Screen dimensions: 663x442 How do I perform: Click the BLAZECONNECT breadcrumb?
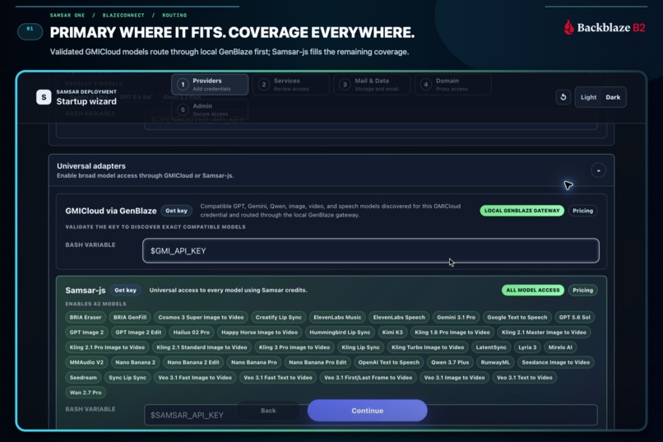pos(123,15)
